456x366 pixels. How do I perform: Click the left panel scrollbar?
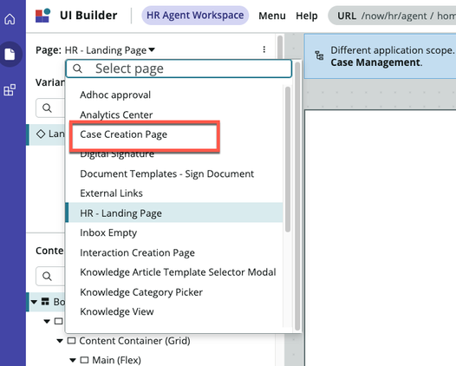point(280,48)
